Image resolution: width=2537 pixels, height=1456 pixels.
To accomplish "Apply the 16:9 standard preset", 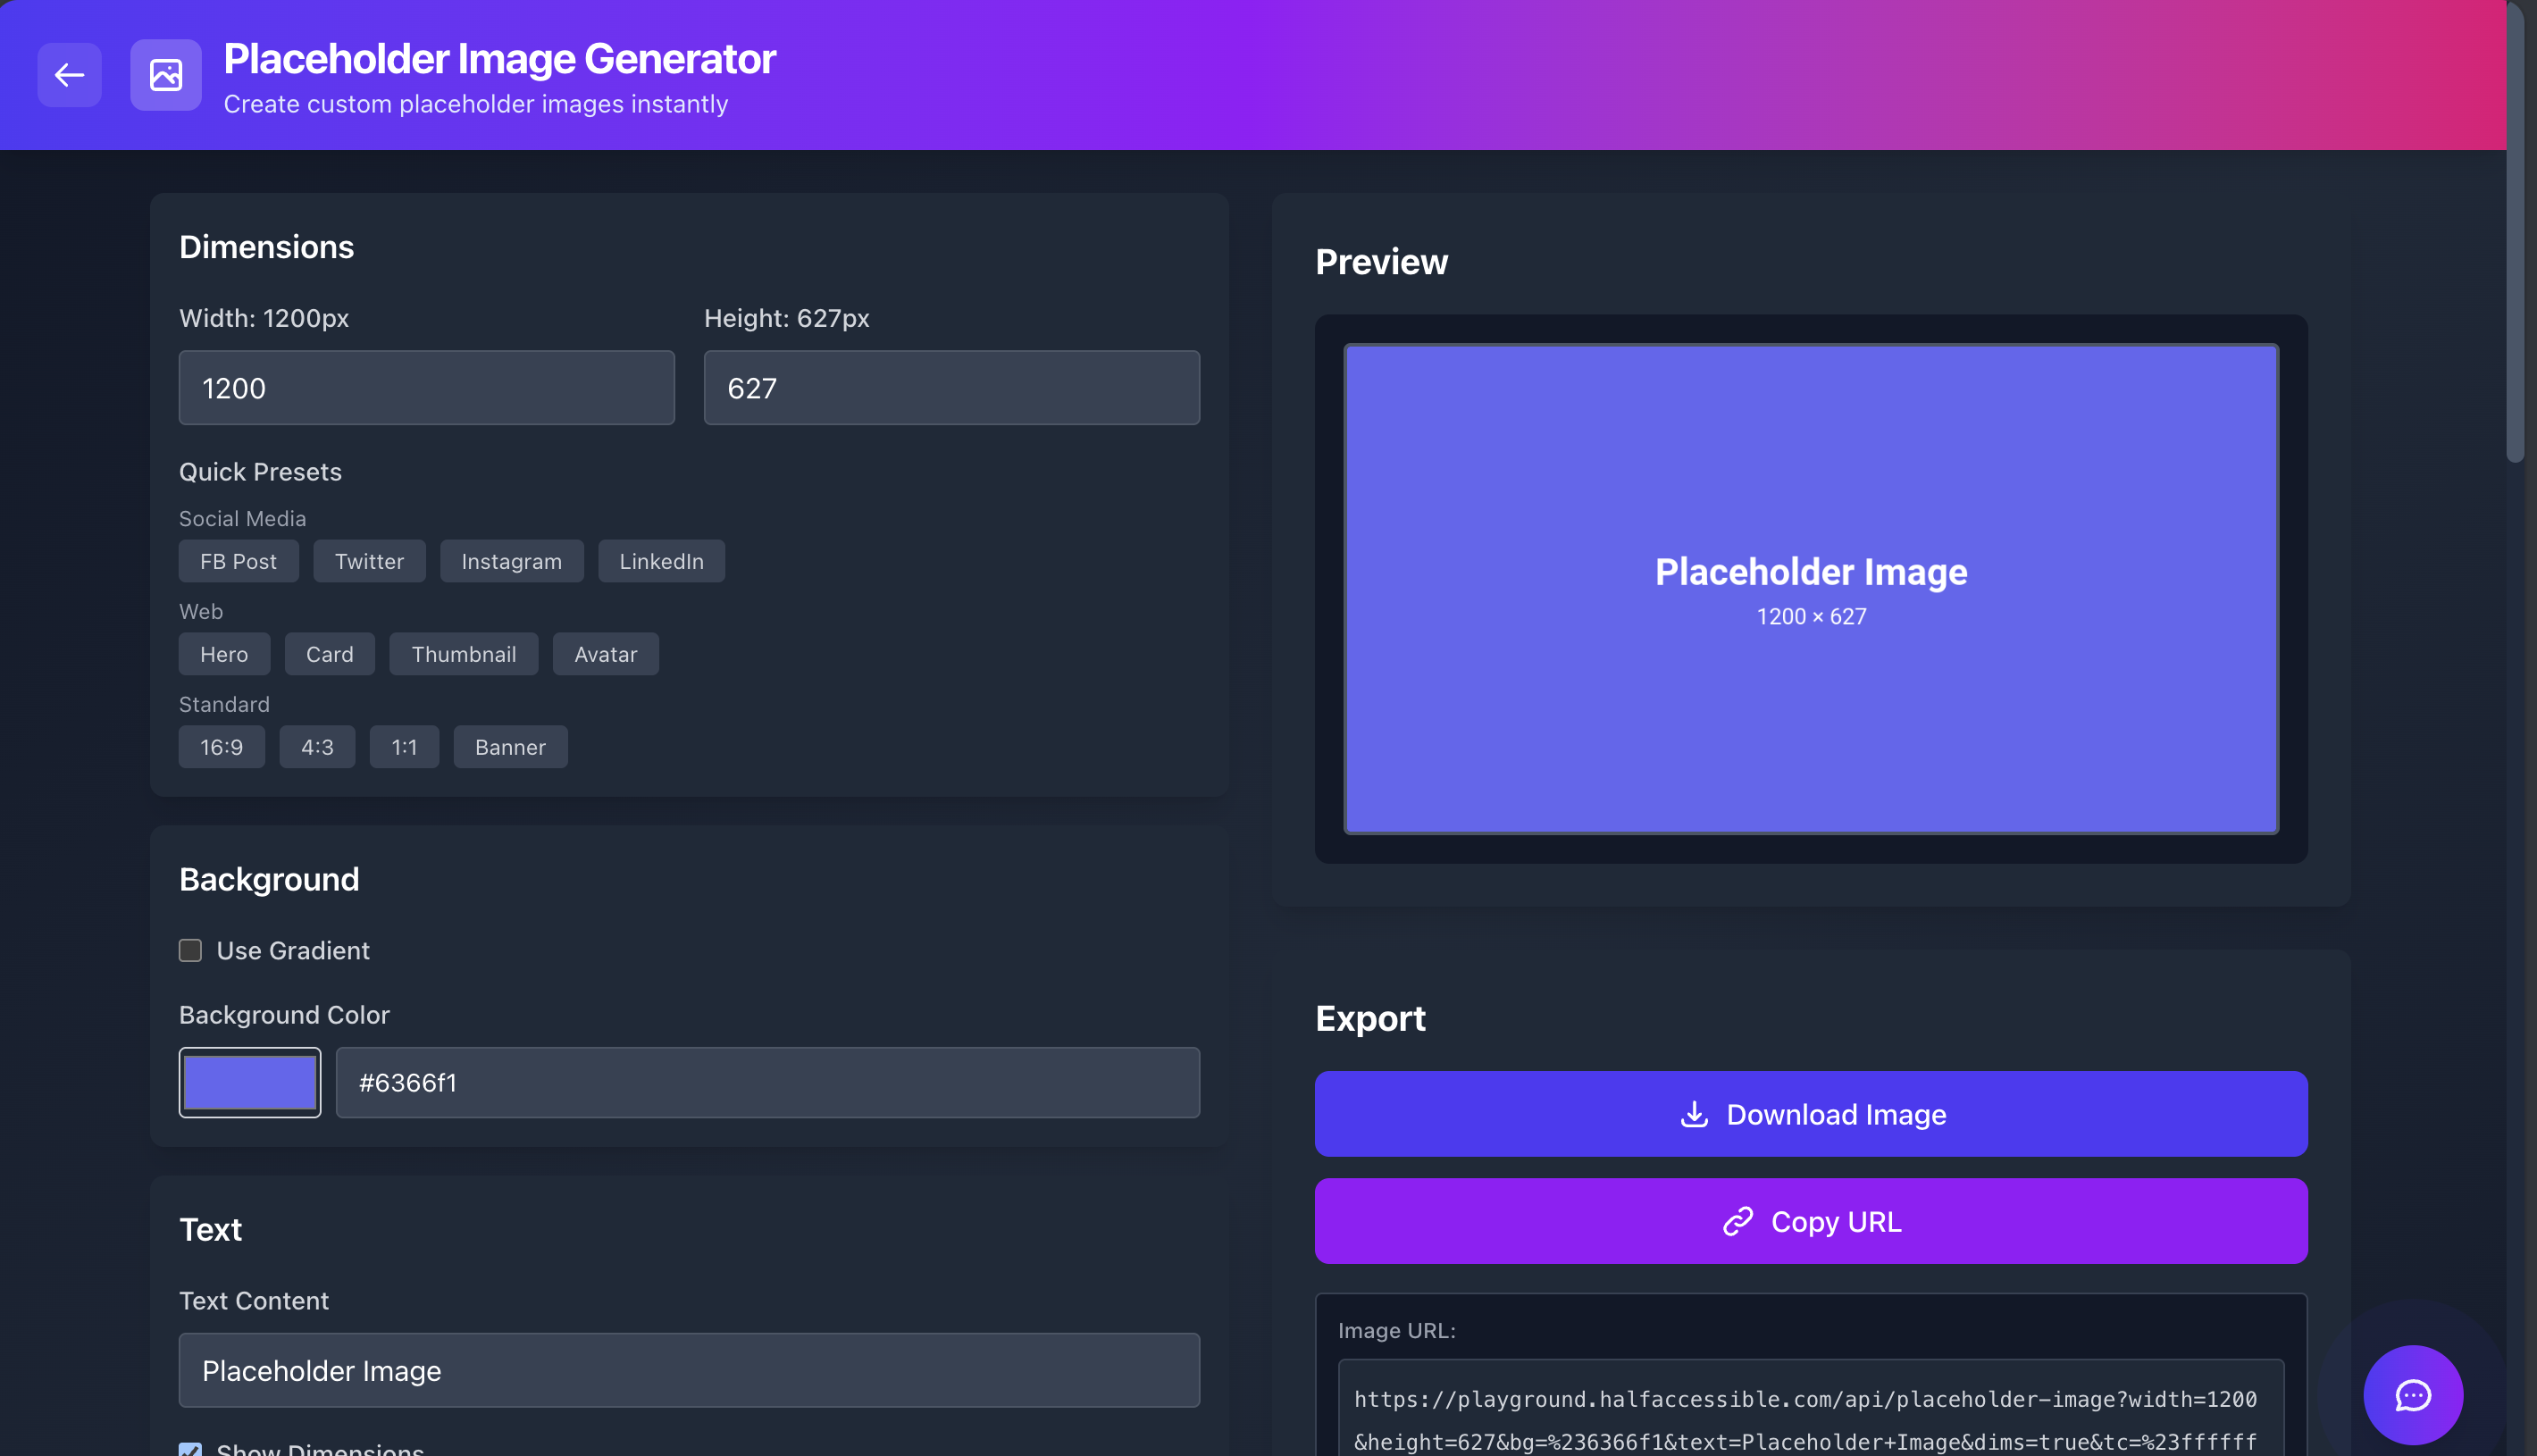I will pyautogui.click(x=221, y=746).
